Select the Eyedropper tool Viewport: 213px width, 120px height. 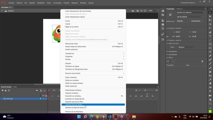pos(210,80)
